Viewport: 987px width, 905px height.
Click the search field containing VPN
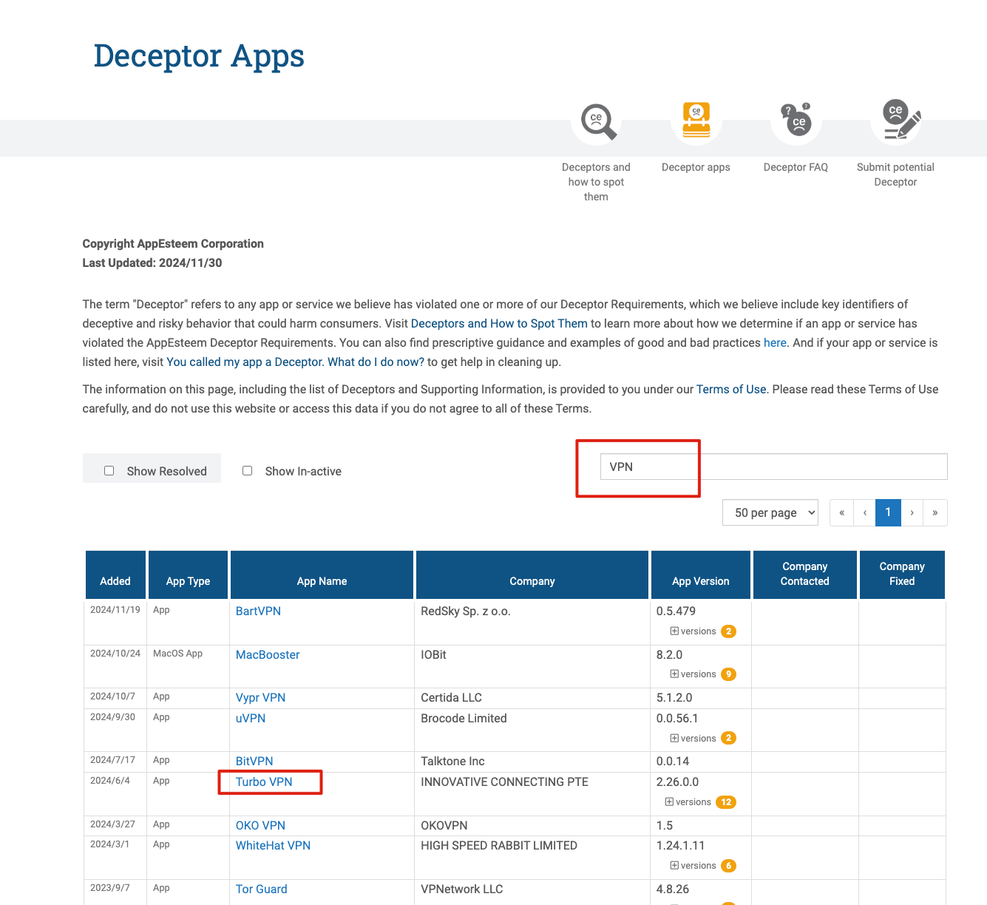click(773, 467)
